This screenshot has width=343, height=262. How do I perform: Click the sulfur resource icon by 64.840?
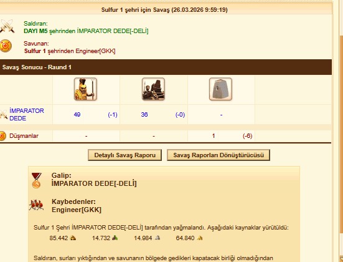click(x=199, y=238)
